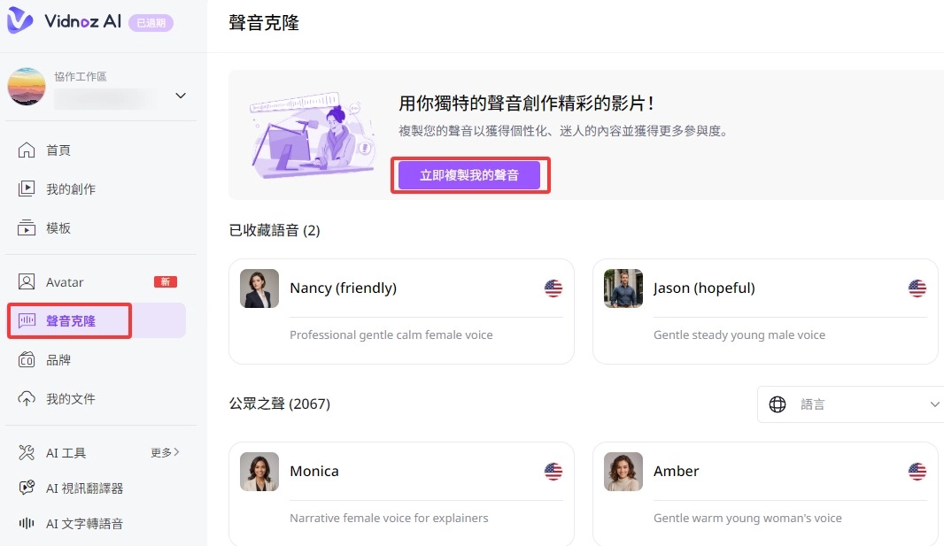Open the 首頁 home icon

[27, 150]
